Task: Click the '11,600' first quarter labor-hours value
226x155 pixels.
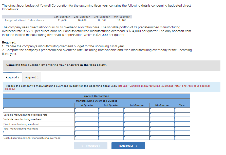Action: point(62,20)
